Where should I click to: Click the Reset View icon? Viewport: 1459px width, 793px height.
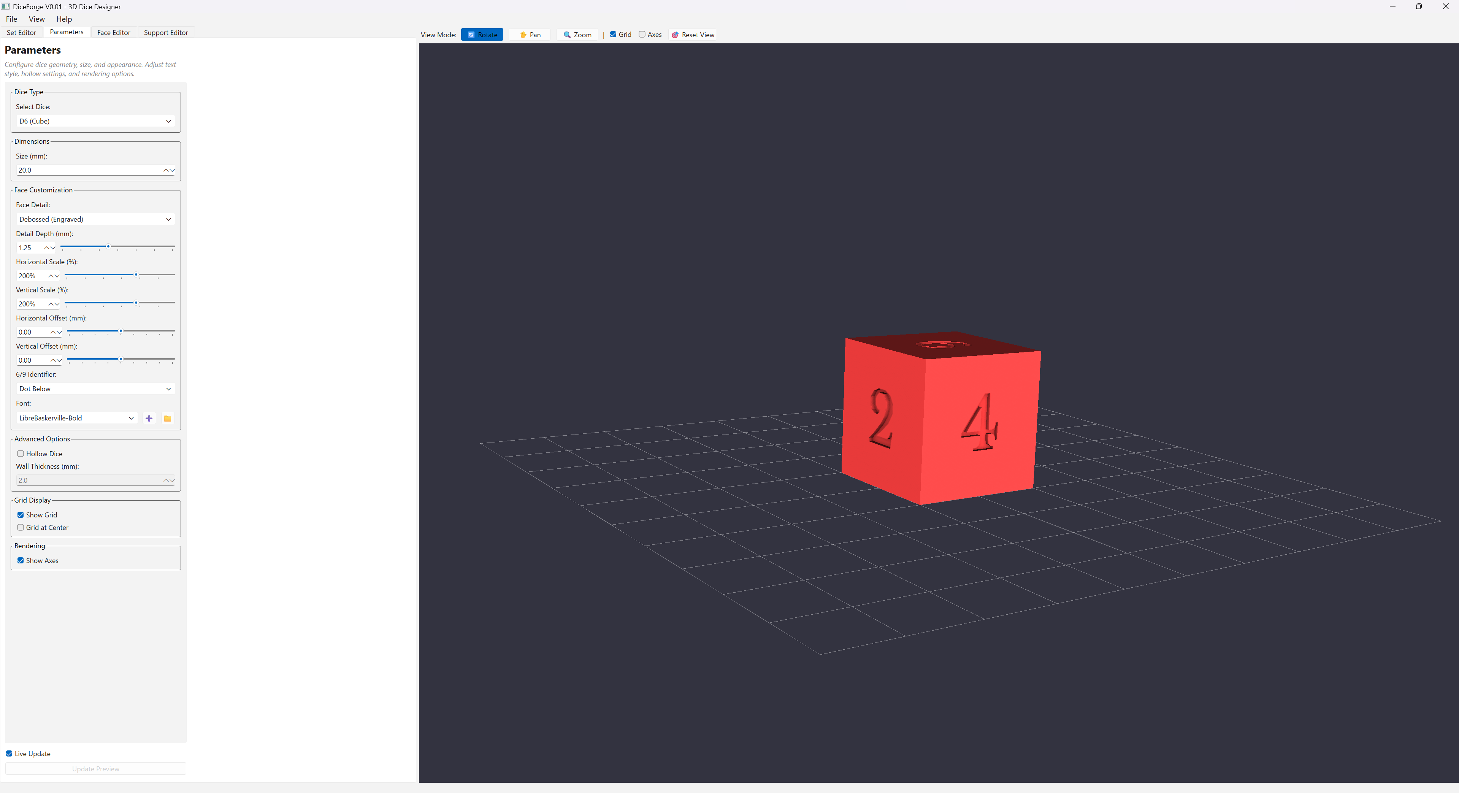tap(675, 35)
